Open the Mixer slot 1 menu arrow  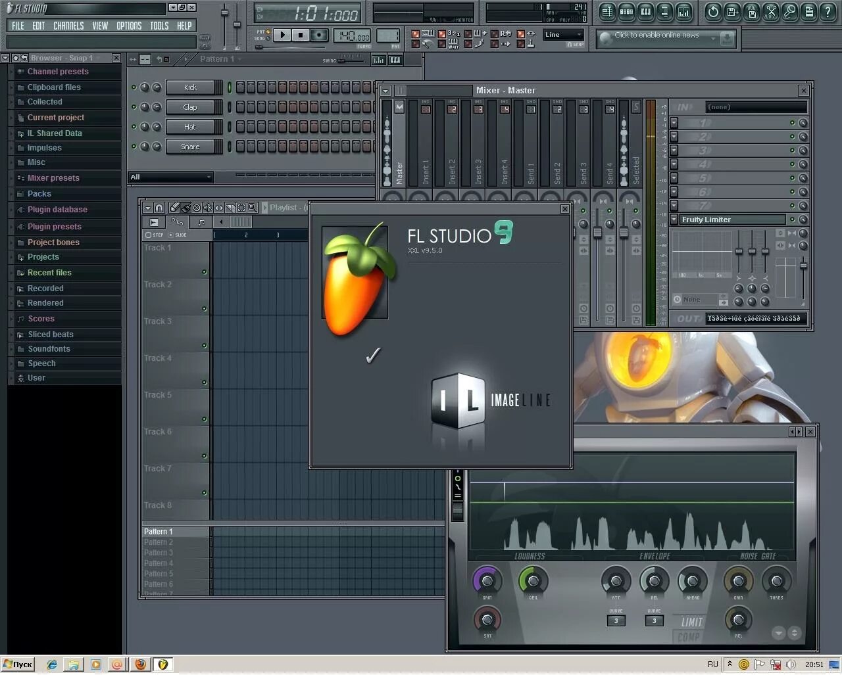(x=674, y=123)
